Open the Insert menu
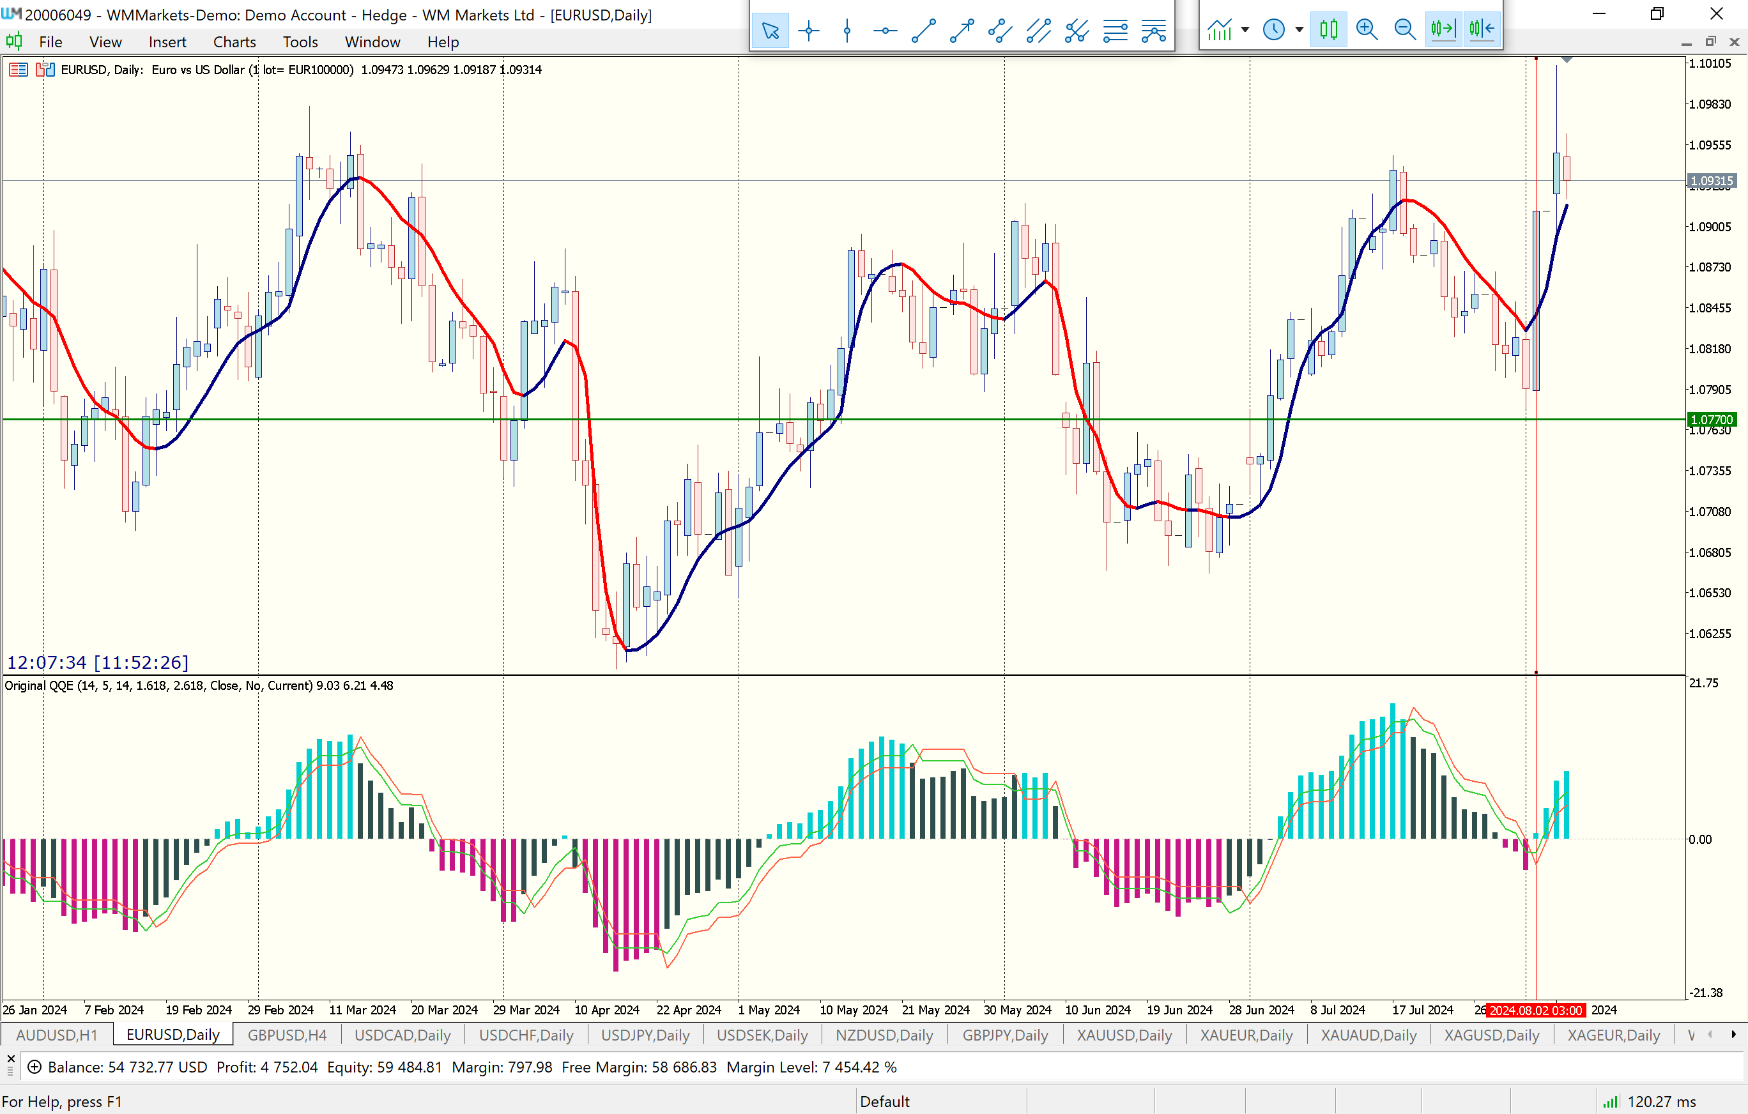 pyautogui.click(x=167, y=42)
